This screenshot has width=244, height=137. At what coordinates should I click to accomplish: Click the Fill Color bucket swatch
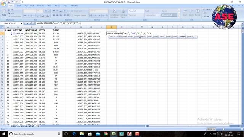tap(43, 16)
